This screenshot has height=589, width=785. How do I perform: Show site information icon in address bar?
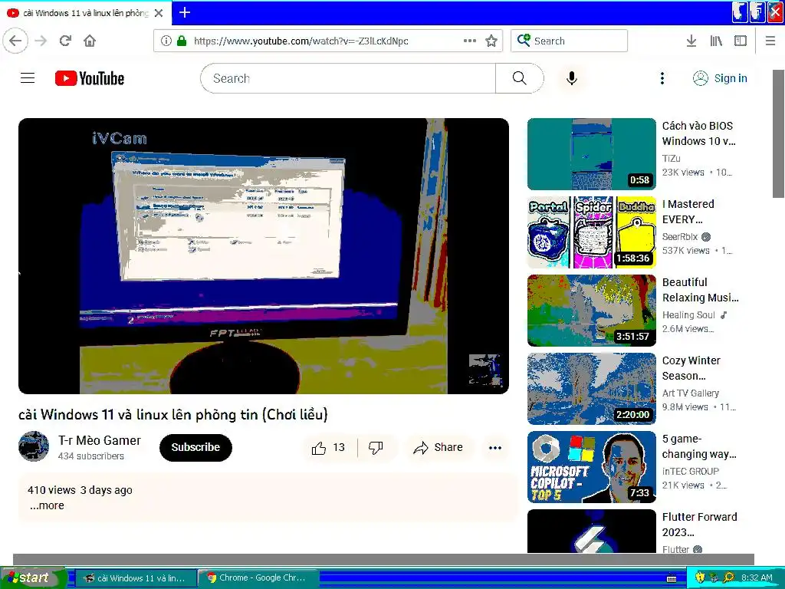click(x=166, y=41)
